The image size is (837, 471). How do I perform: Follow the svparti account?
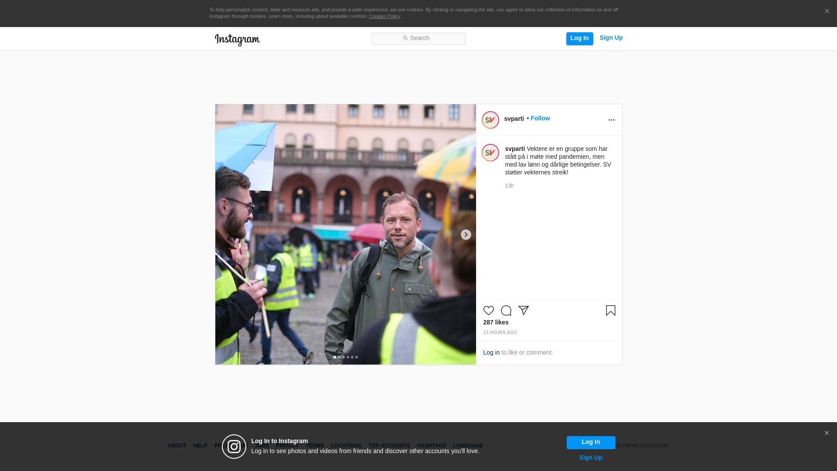(x=540, y=119)
